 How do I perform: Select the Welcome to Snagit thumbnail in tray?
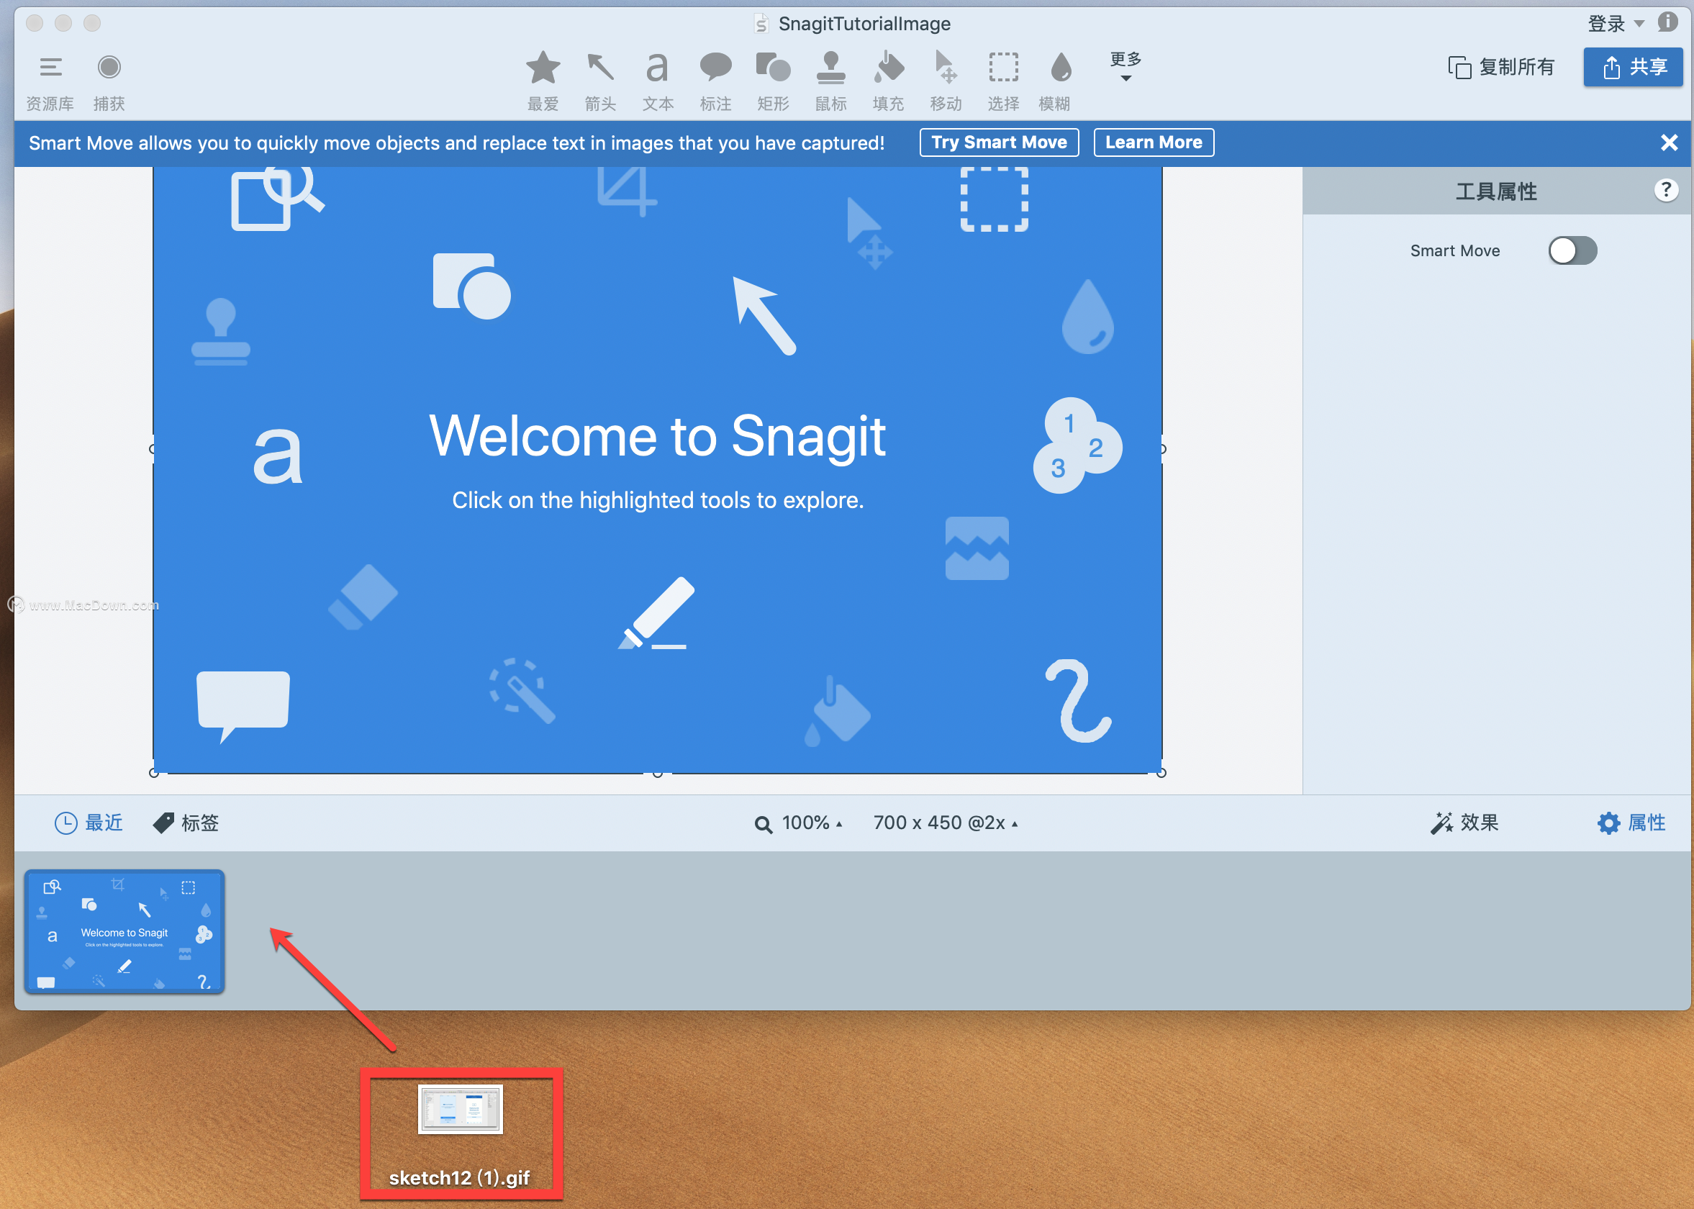tap(124, 931)
